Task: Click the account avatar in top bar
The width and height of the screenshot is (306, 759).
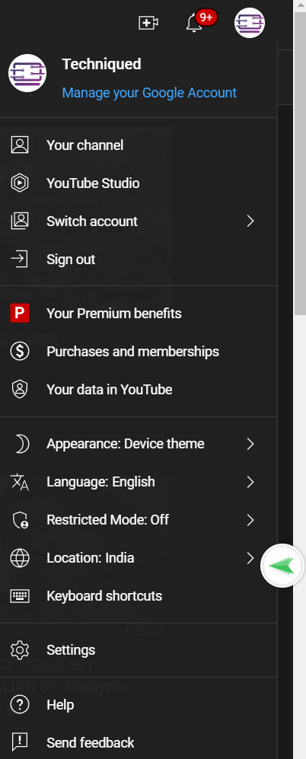Action: coord(250,23)
